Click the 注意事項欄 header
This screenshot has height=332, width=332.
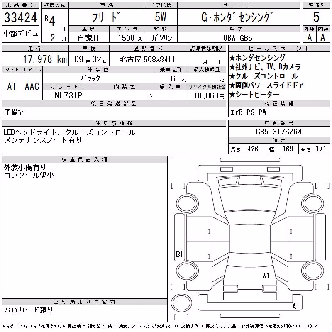(x=114, y=123)
